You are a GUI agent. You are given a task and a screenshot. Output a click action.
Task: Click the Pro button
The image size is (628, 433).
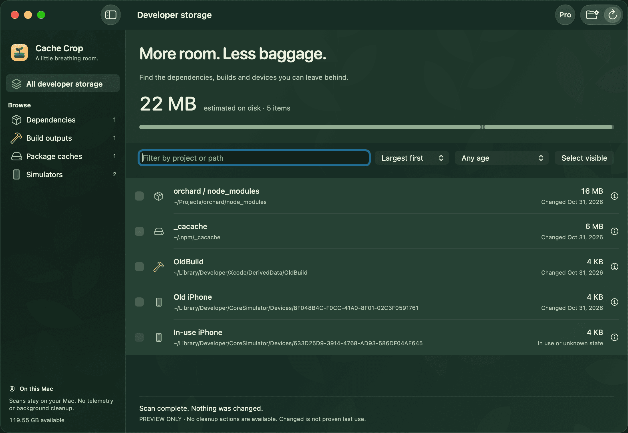(x=565, y=15)
